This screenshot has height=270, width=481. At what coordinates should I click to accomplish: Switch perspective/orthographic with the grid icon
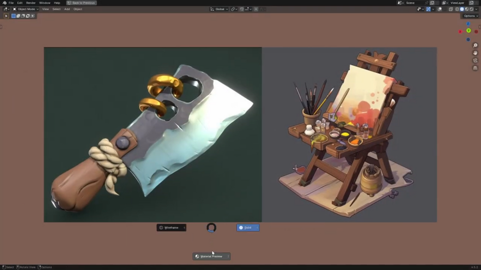pyautogui.click(x=475, y=68)
